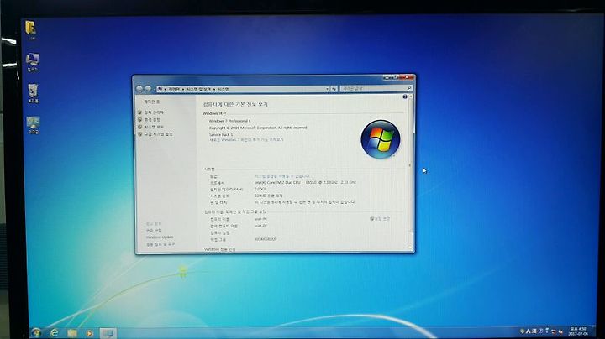The image size is (605, 339).
Task: Open 제어판 홈 link in sidebar
Action: tap(151, 102)
